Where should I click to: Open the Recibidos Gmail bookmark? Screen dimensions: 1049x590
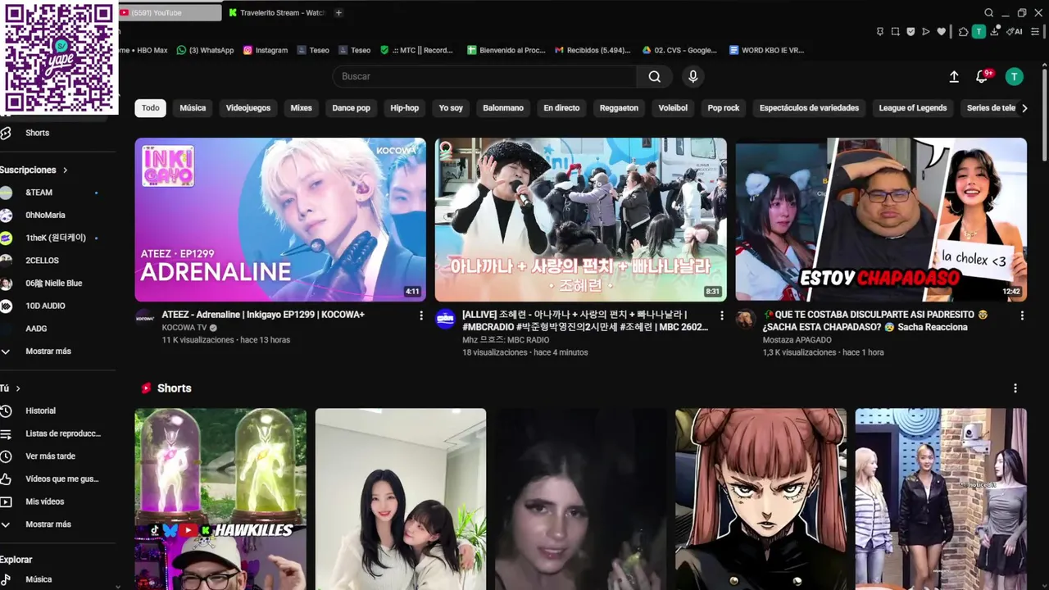coord(593,50)
